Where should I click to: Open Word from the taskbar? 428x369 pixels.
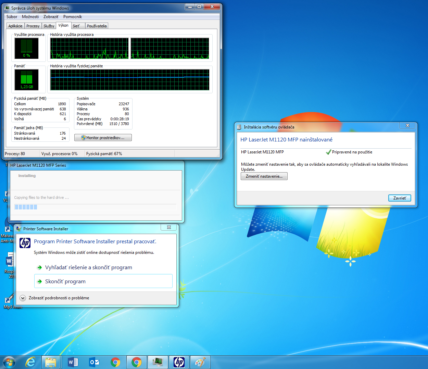click(x=73, y=362)
